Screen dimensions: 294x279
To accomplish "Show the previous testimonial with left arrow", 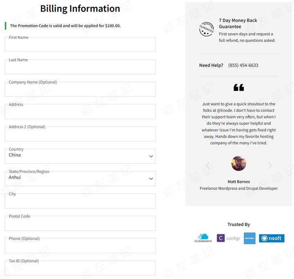I will [x=208, y=166].
